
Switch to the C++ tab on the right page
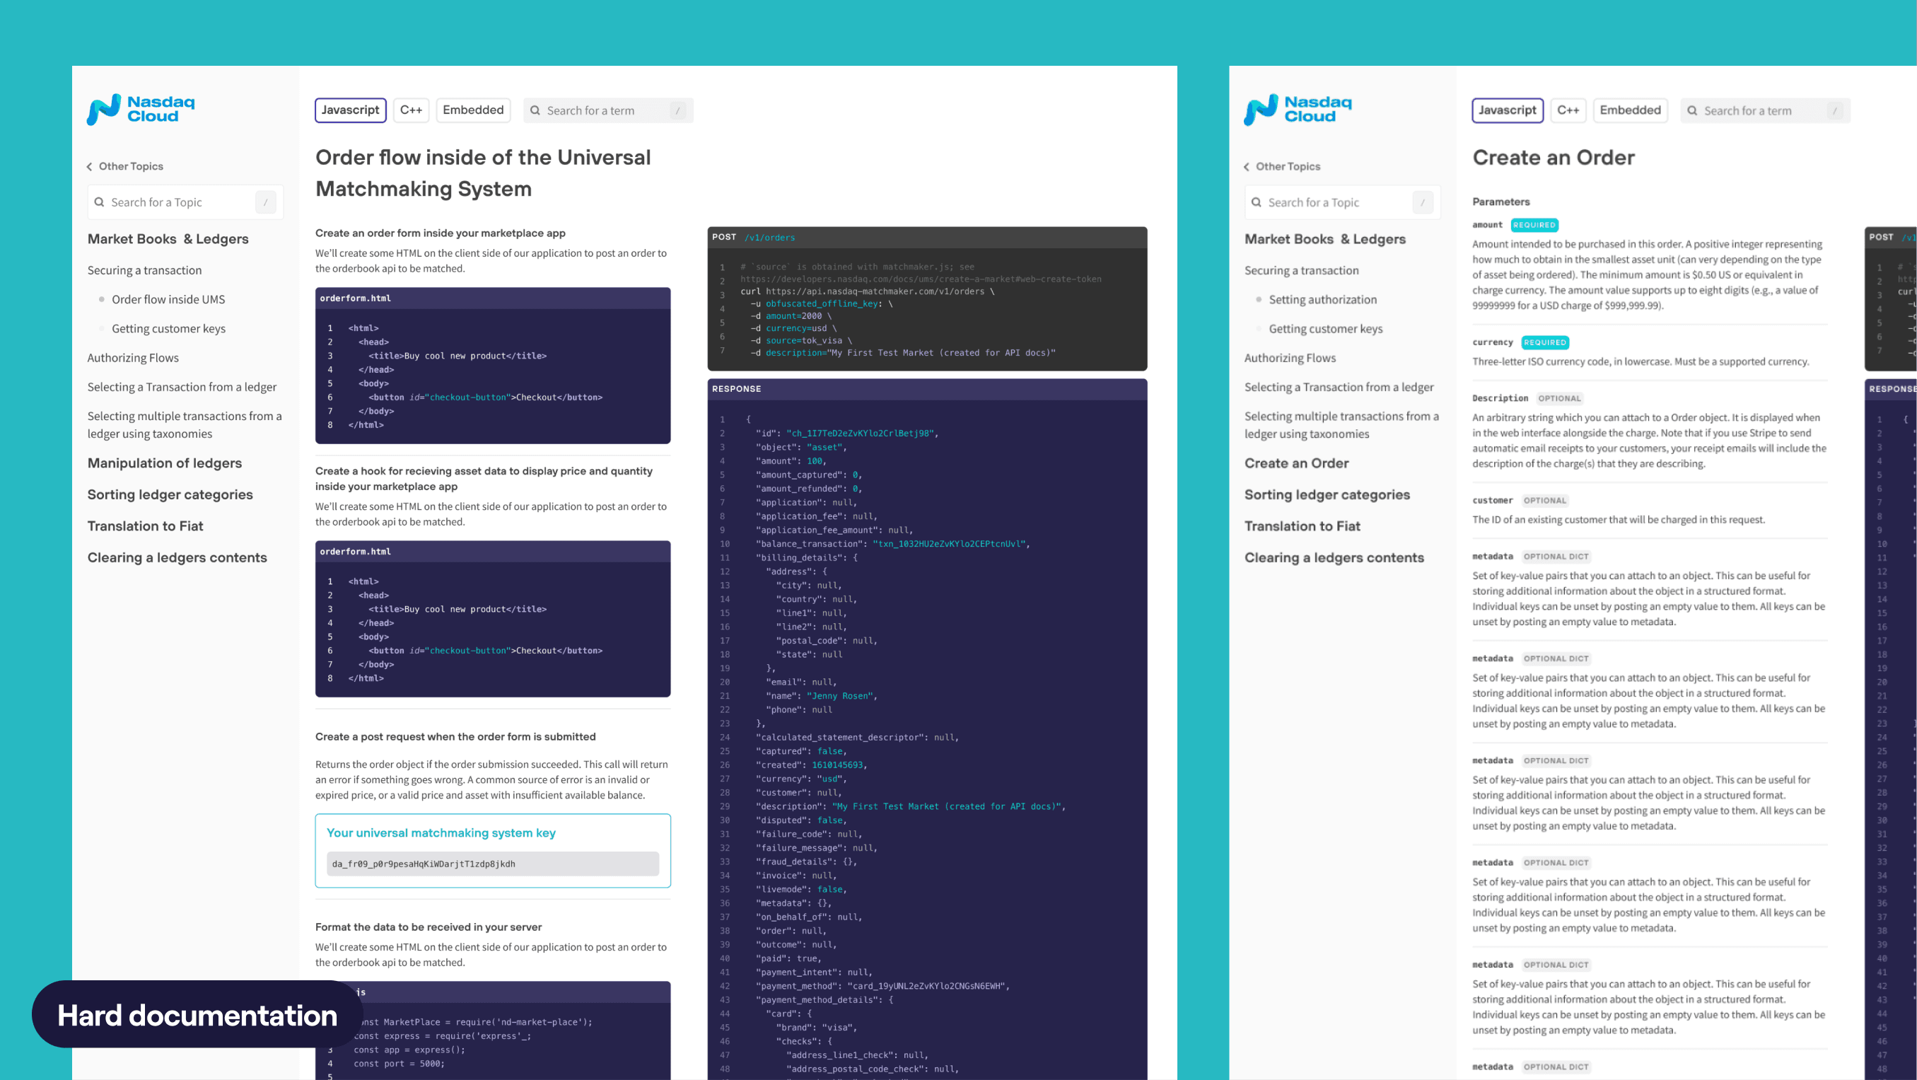[1568, 110]
